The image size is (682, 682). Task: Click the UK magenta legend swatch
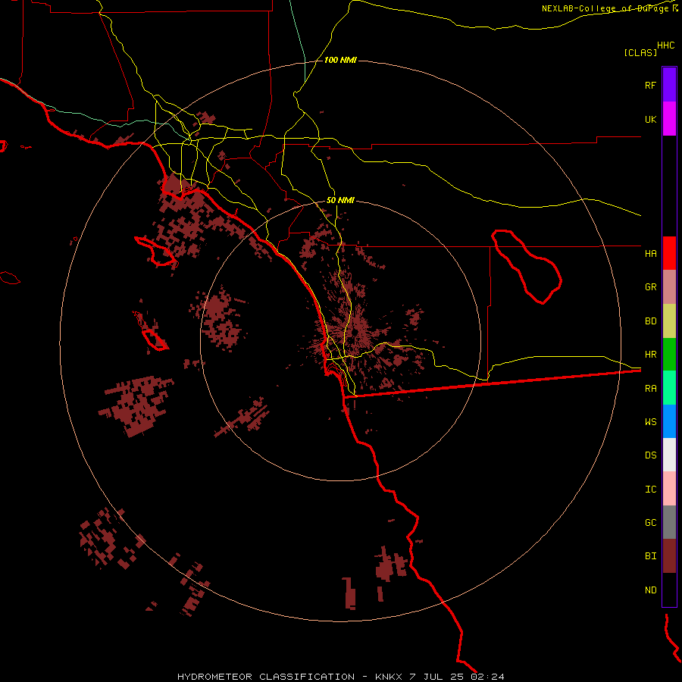[x=669, y=118]
